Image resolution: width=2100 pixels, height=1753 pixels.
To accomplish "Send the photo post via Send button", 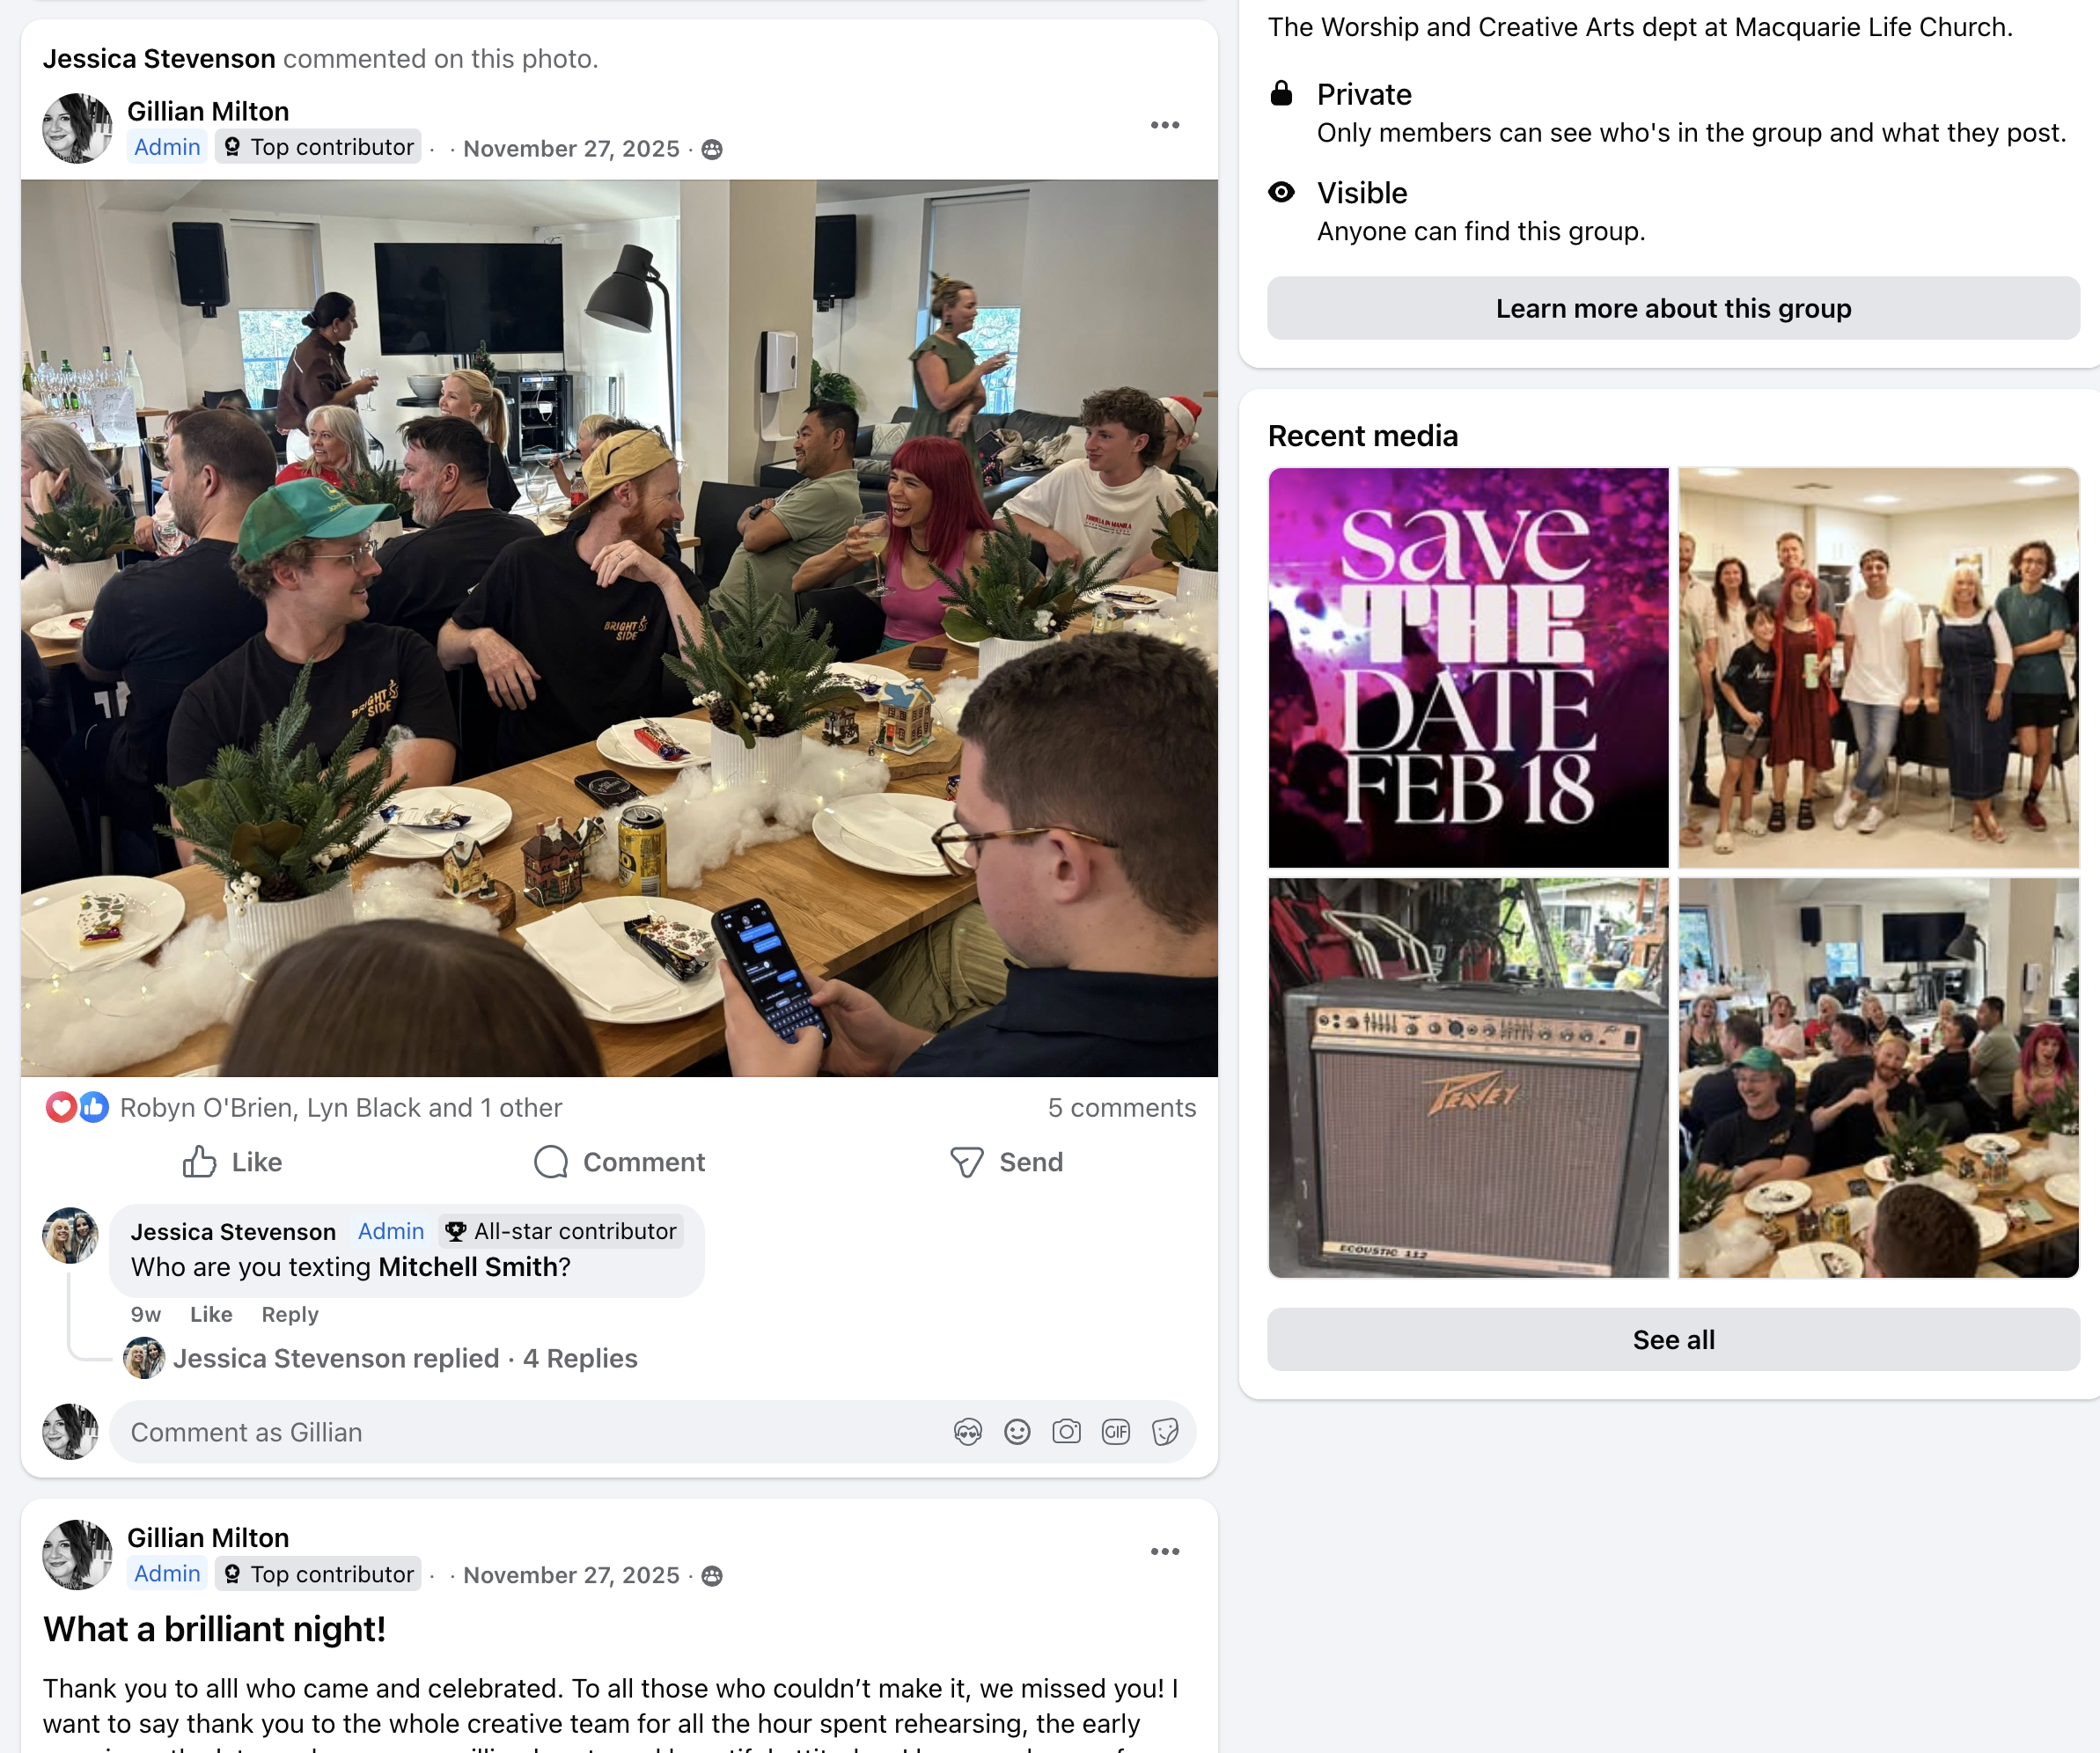I will pos(1007,1162).
